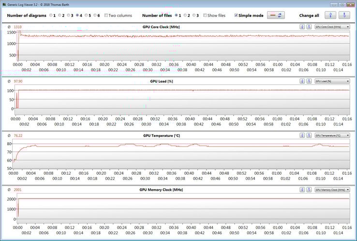The width and height of the screenshot is (357, 241).
Task: Open the GPU Memory Clock [MHz] dropdown
Action: click(x=332, y=190)
